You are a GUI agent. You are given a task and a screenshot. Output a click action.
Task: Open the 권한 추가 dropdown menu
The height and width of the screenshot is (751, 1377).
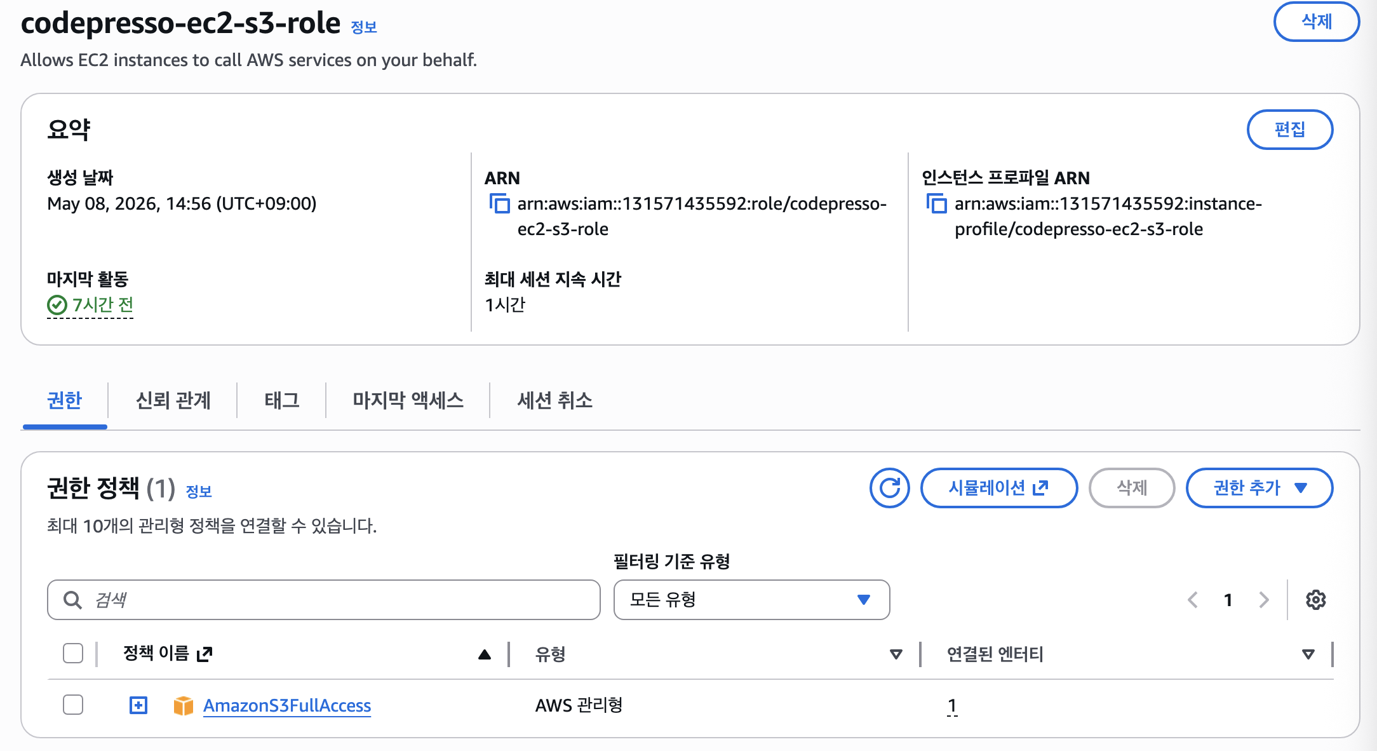(1259, 488)
